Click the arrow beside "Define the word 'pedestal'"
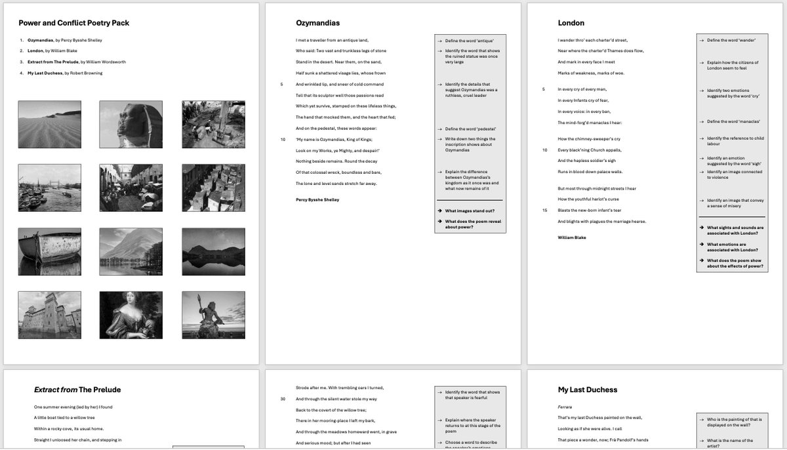Image resolution: width=787 pixels, height=450 pixels. (x=438, y=129)
